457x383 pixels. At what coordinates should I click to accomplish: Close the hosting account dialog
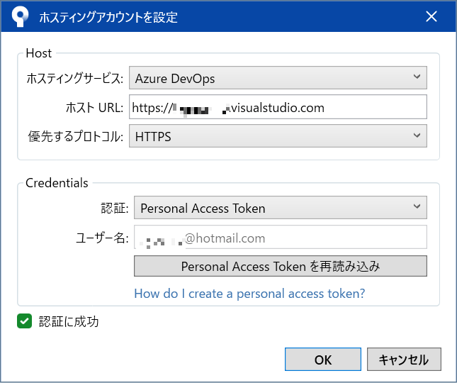pyautogui.click(x=431, y=16)
